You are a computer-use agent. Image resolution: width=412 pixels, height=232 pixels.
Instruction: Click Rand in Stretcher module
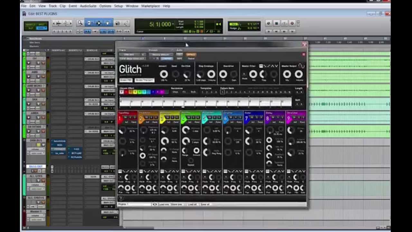pyautogui.click(x=302, y=122)
